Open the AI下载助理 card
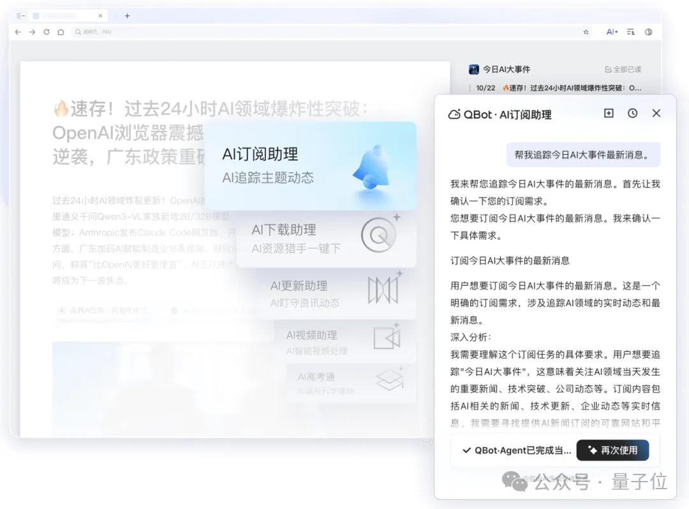 coord(326,239)
